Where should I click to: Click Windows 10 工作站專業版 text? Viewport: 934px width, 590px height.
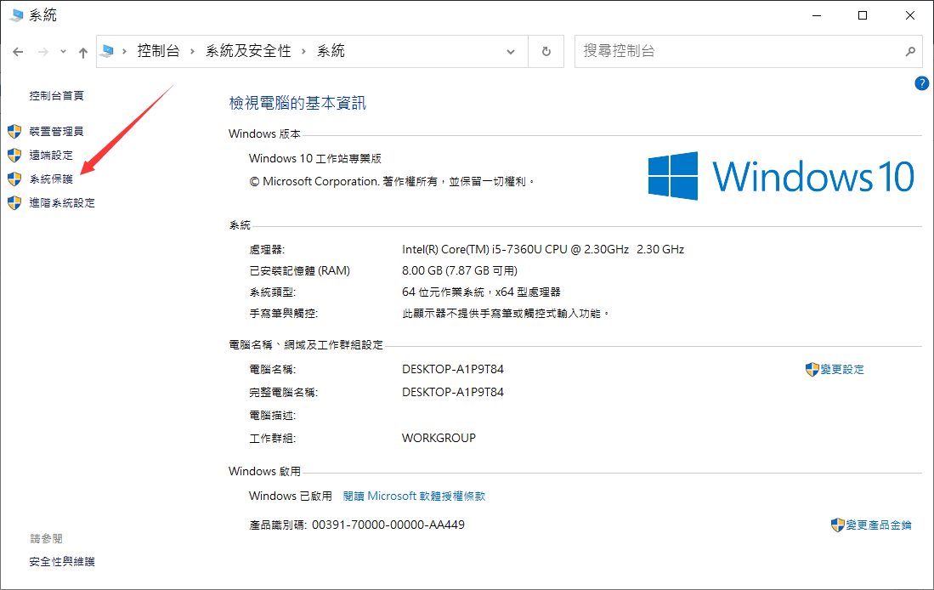(315, 158)
